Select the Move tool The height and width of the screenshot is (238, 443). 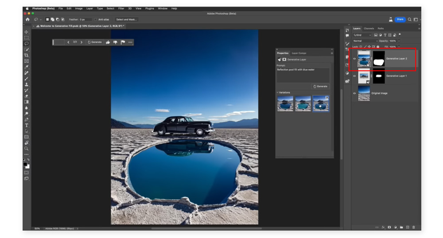coord(27,32)
